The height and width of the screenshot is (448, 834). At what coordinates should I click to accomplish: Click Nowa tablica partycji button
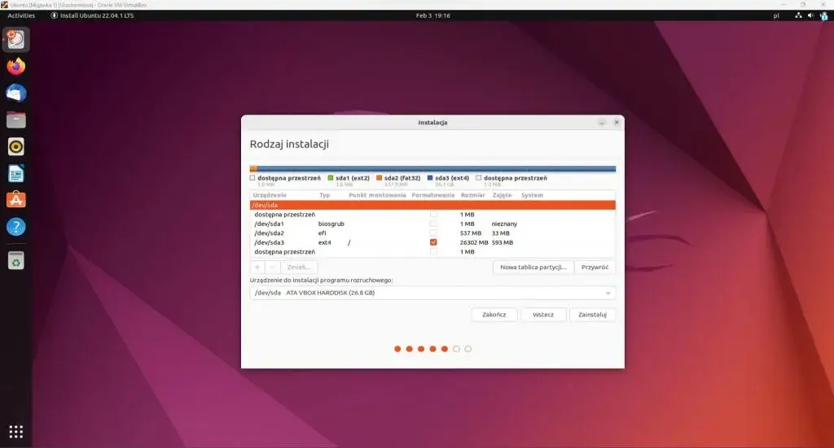[533, 267]
